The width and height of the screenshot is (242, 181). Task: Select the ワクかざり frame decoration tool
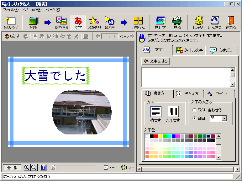pyautogui.click(x=93, y=23)
